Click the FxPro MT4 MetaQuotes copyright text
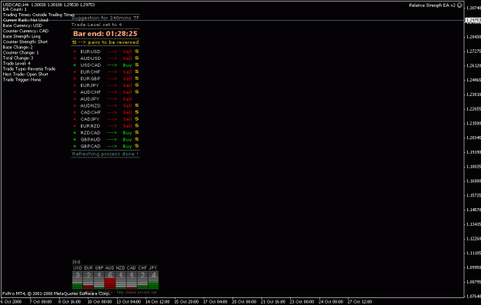Screen dimensions: 481x305 [55, 293]
